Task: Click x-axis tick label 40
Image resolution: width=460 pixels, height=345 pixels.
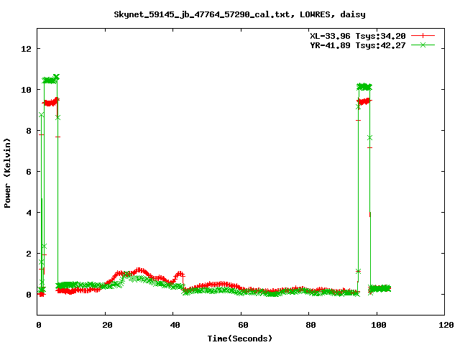Action: point(175,325)
